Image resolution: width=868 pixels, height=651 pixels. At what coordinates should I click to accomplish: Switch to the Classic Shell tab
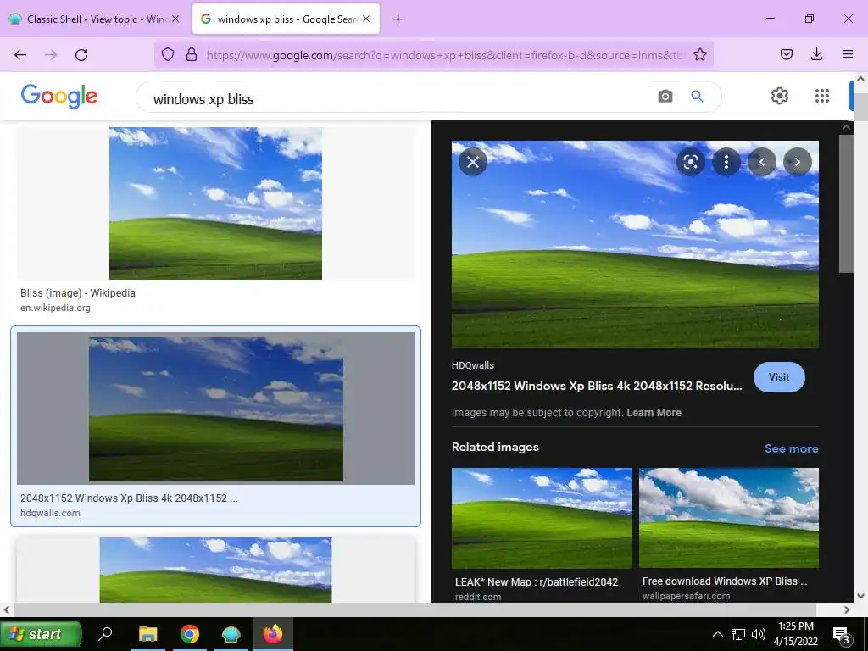point(94,19)
